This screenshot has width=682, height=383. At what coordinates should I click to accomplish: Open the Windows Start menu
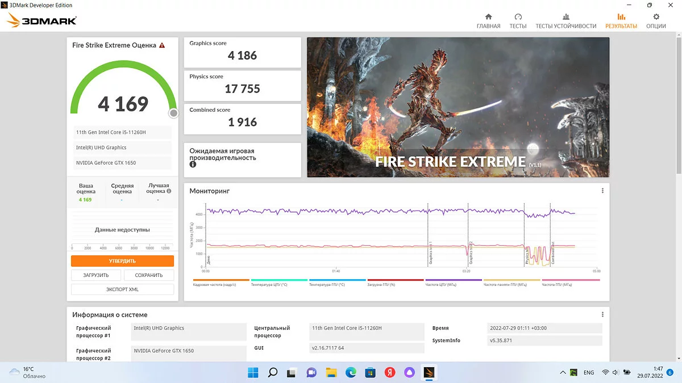tap(253, 373)
